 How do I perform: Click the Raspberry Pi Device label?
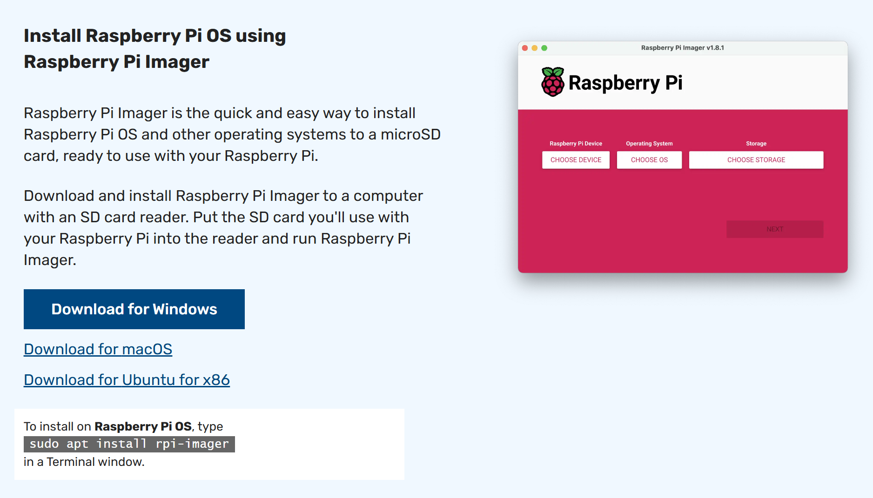pyautogui.click(x=576, y=144)
